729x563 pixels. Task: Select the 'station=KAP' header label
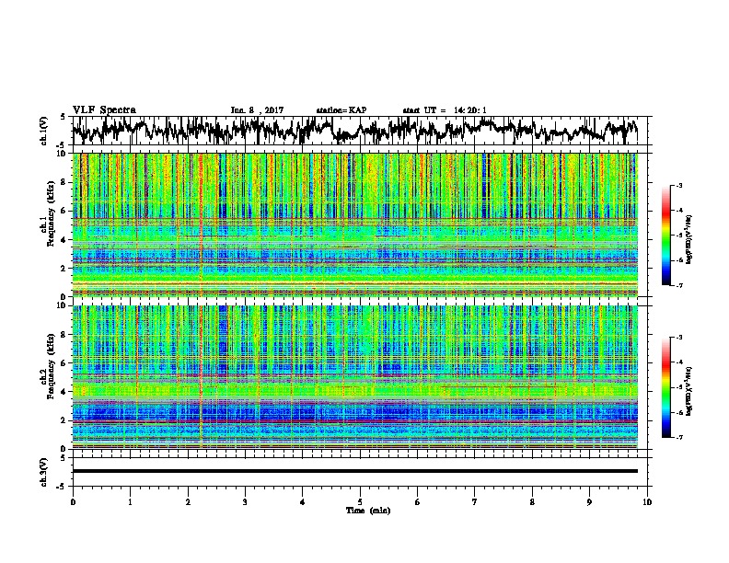(x=341, y=110)
